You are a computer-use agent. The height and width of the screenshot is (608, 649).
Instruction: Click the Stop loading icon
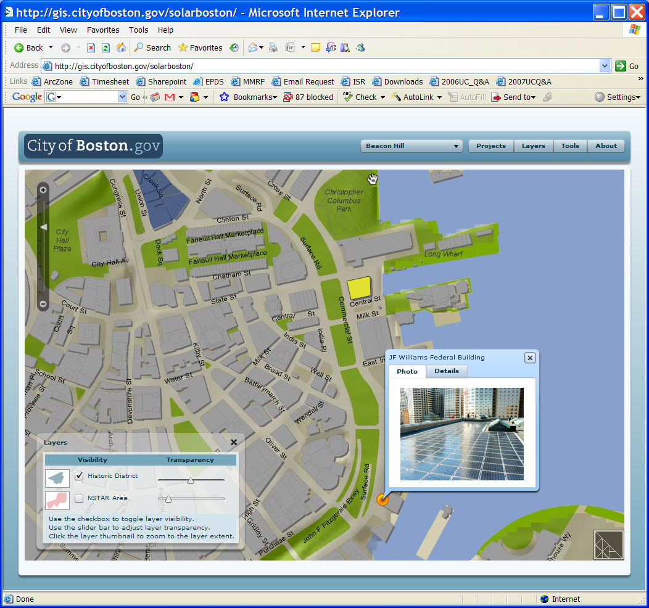point(91,48)
